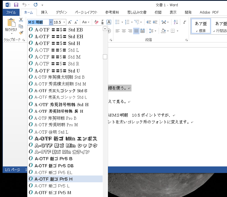Select font A-OTF 徐明 Std L
Screen dimensions: 227x197
click(65, 132)
